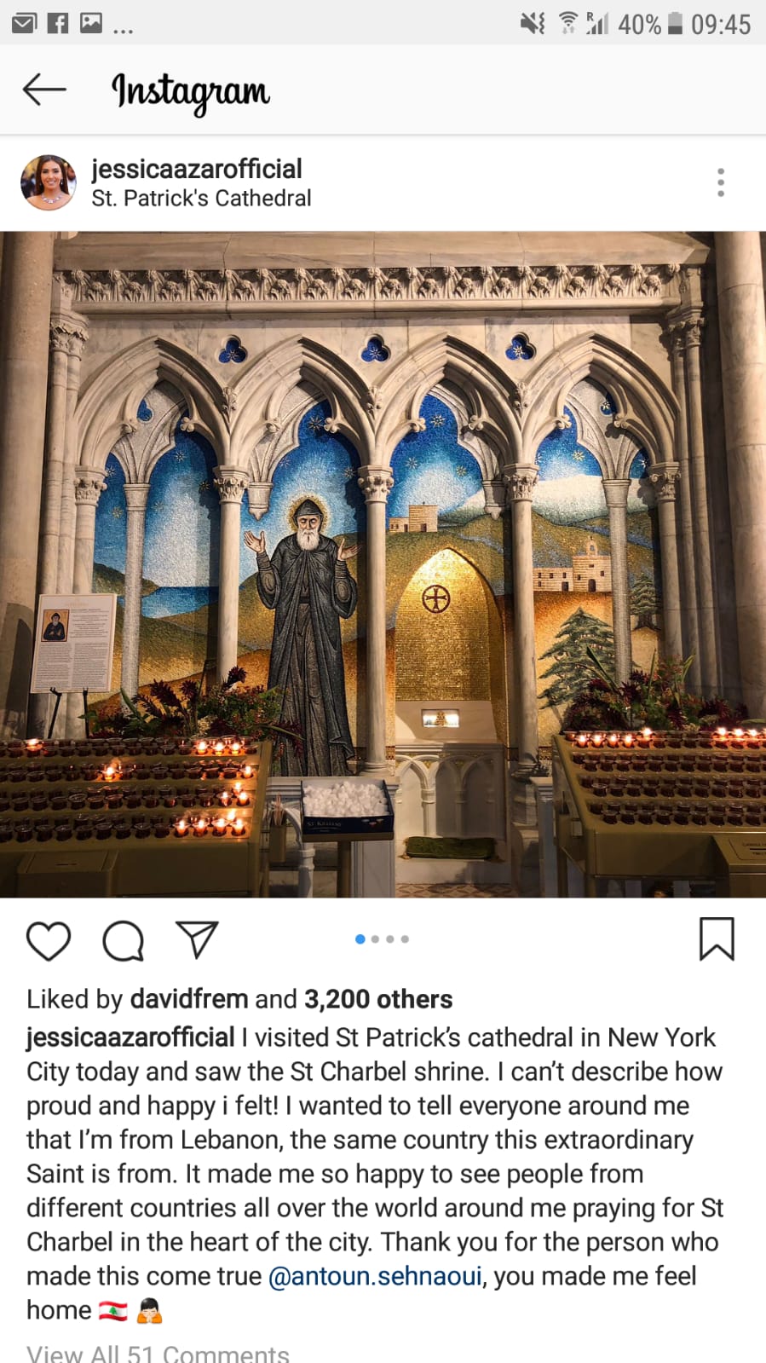Open the St. Patrick's Cathedral location tag
The width and height of the screenshot is (766, 1363).
(x=201, y=199)
